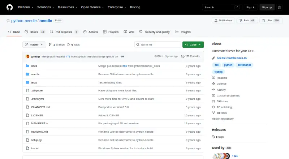Screen dimensions: 289x159
Task: Click the Fork repository icon
Action: (241, 21)
